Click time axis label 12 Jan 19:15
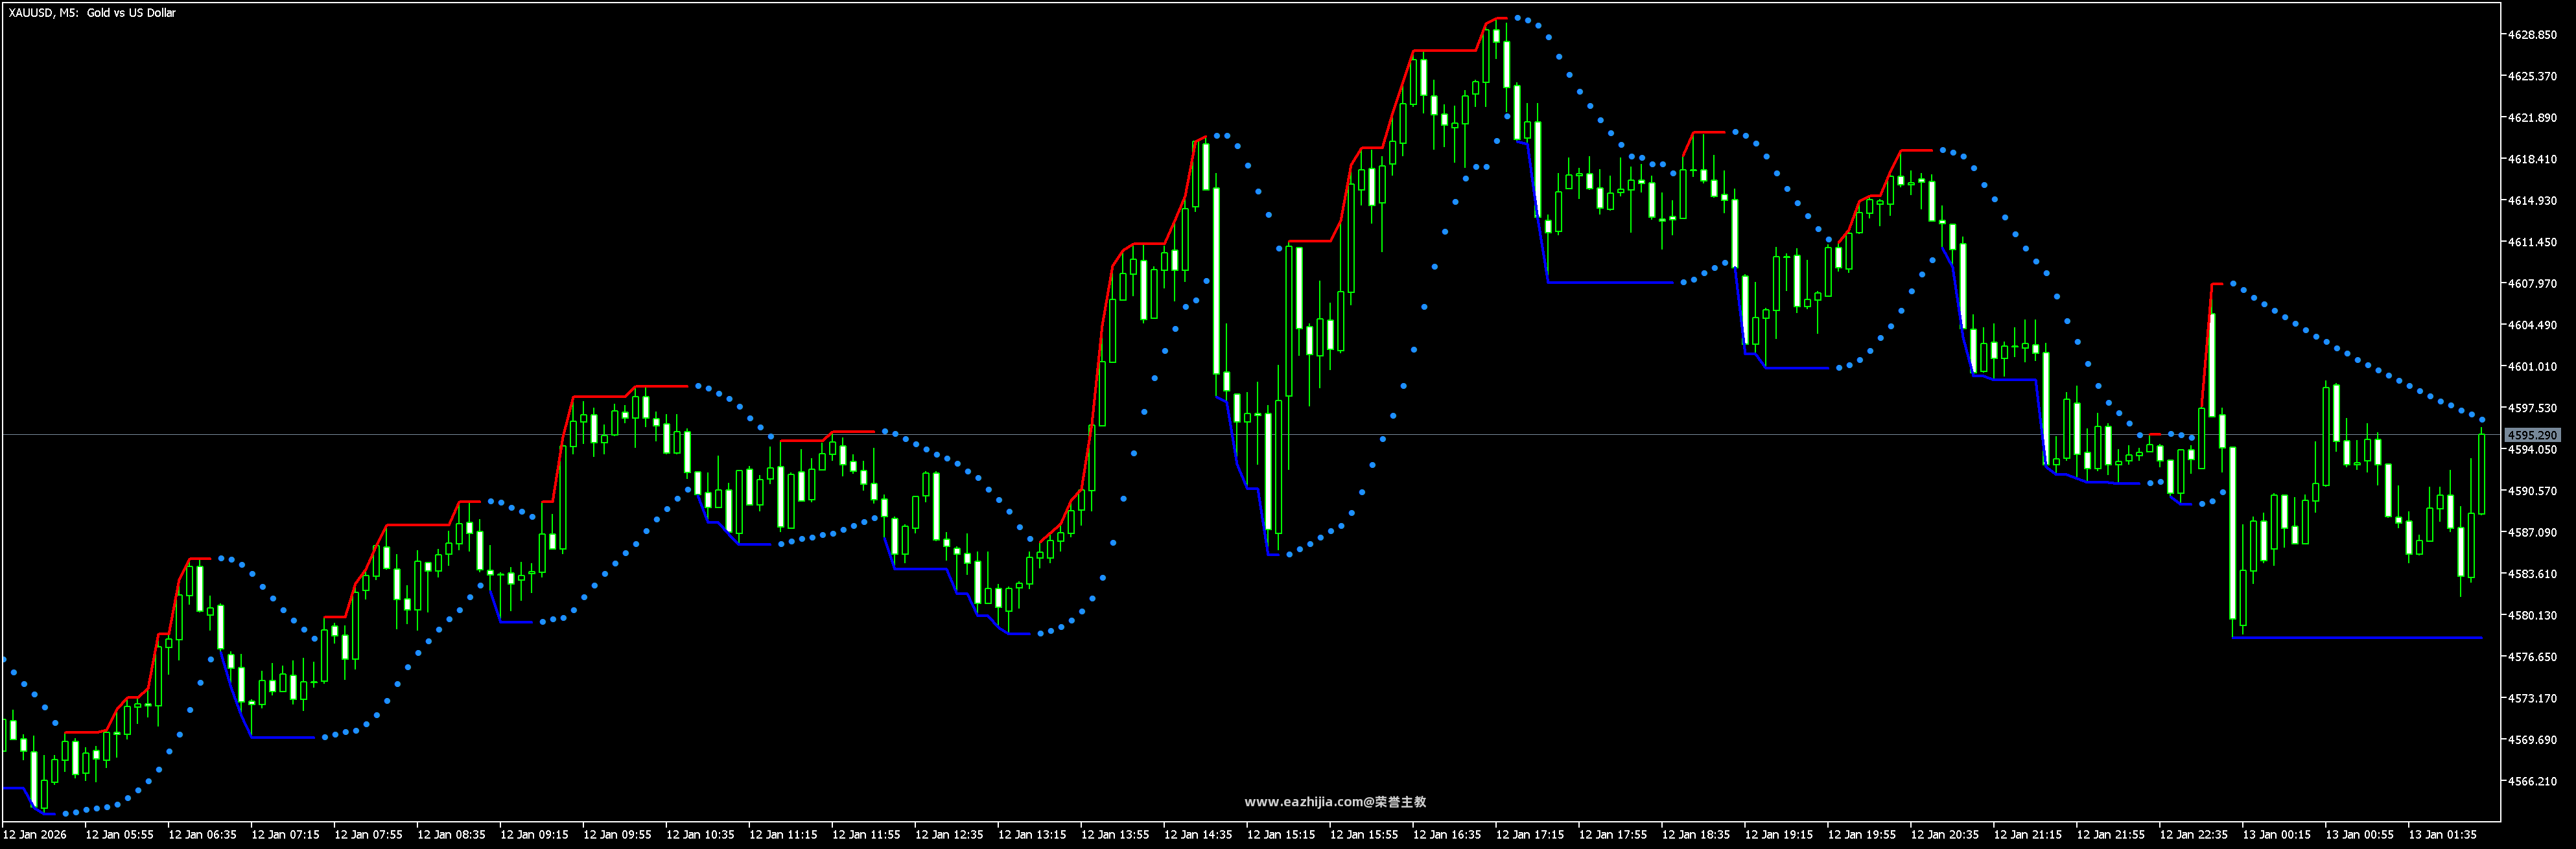 point(1780,835)
